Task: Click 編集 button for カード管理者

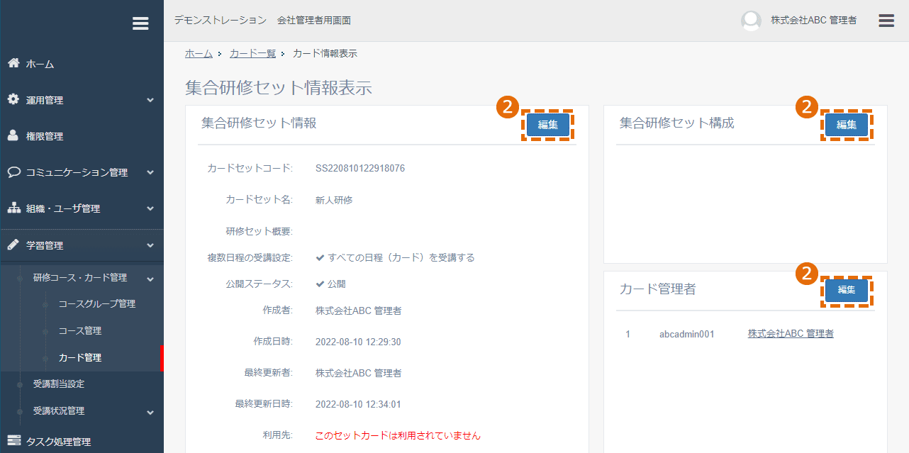Action: point(847,290)
